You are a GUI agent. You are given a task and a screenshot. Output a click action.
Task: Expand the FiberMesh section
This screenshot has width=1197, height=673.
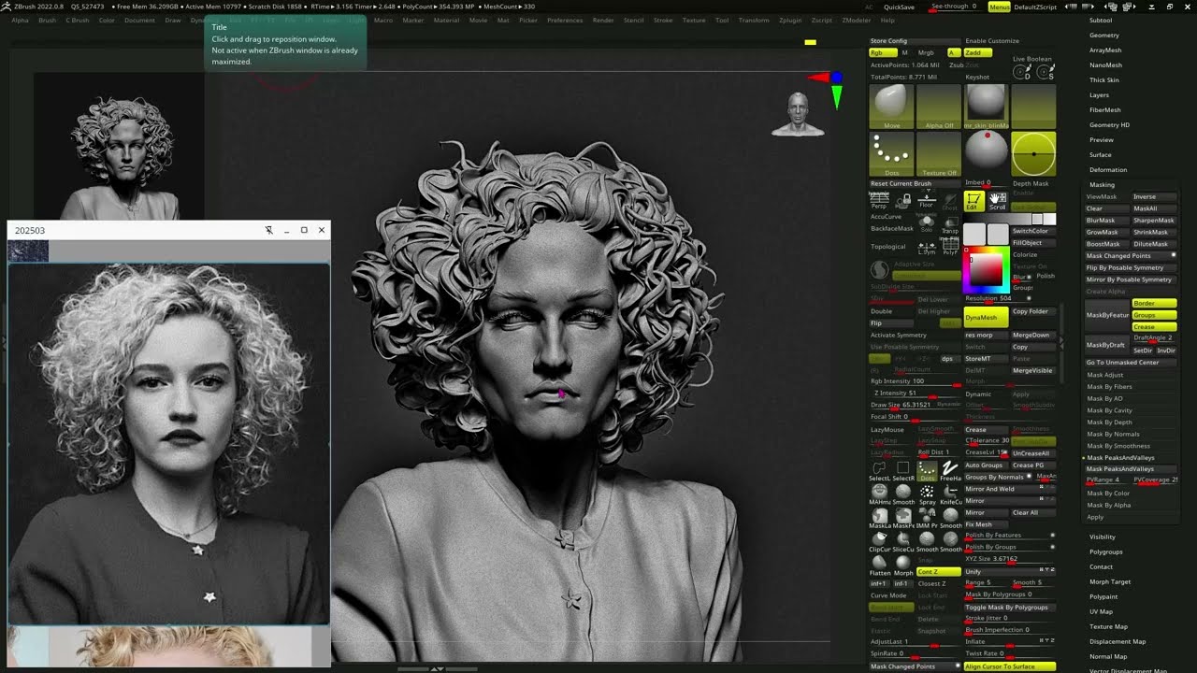pyautogui.click(x=1104, y=110)
